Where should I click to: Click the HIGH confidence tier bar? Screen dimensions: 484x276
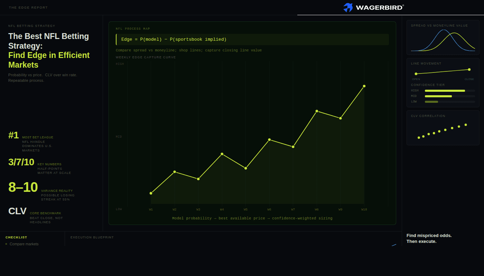point(450,91)
